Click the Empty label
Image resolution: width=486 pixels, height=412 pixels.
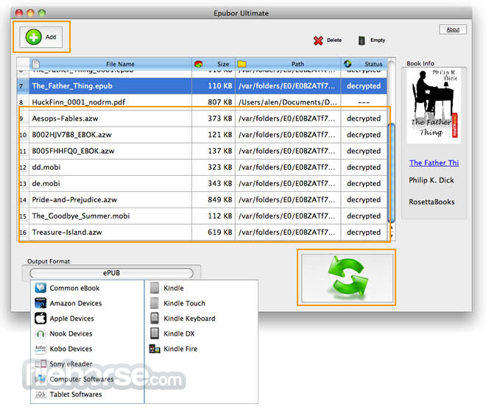[x=378, y=40]
